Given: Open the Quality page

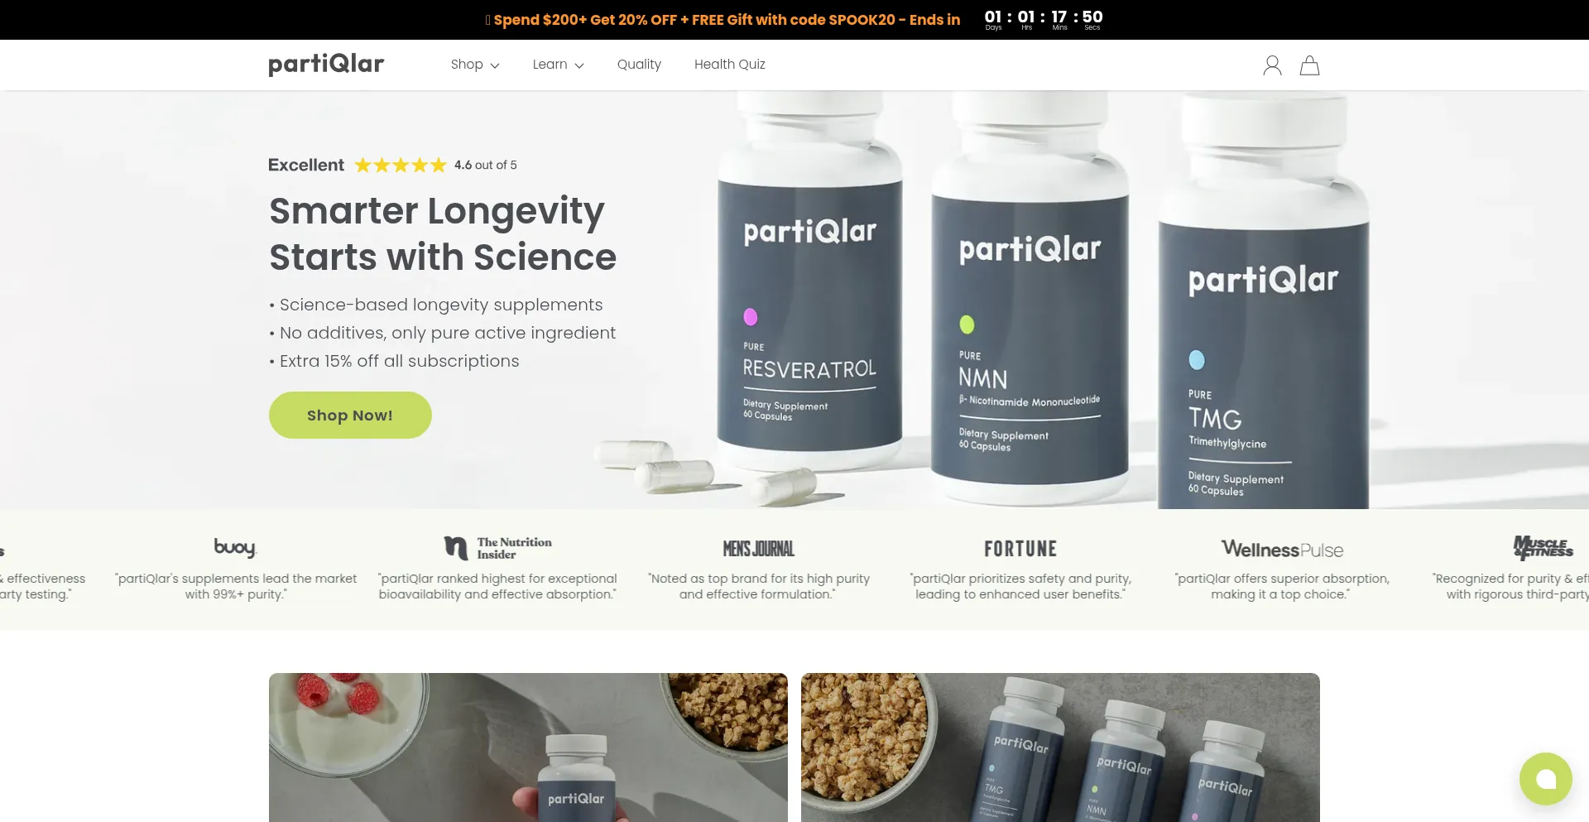Looking at the screenshot, I should [x=639, y=65].
